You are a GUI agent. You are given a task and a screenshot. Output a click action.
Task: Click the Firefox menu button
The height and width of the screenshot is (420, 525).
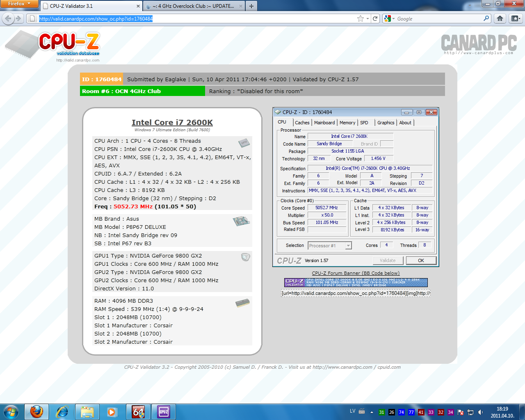19,4
